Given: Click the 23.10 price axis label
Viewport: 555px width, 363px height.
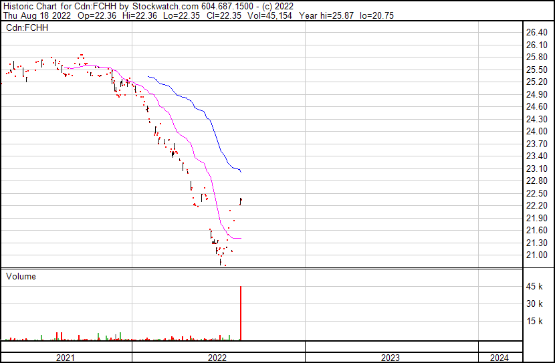Looking at the screenshot, I should click(538, 168).
